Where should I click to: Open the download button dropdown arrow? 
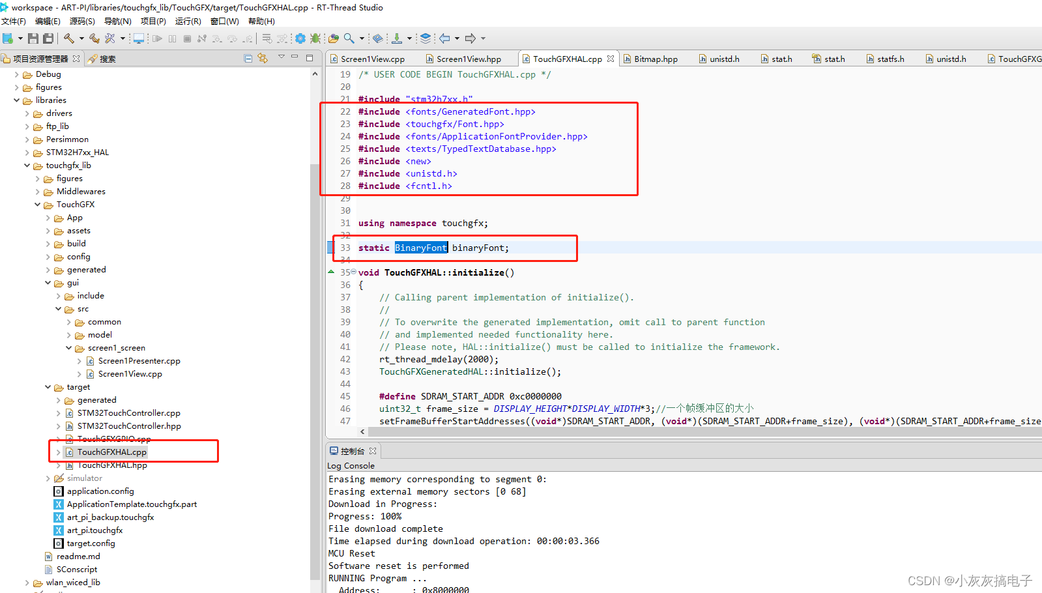(409, 38)
